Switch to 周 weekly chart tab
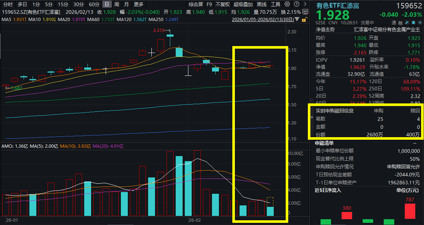The height and width of the screenshot is (225, 424). [x=116, y=4]
